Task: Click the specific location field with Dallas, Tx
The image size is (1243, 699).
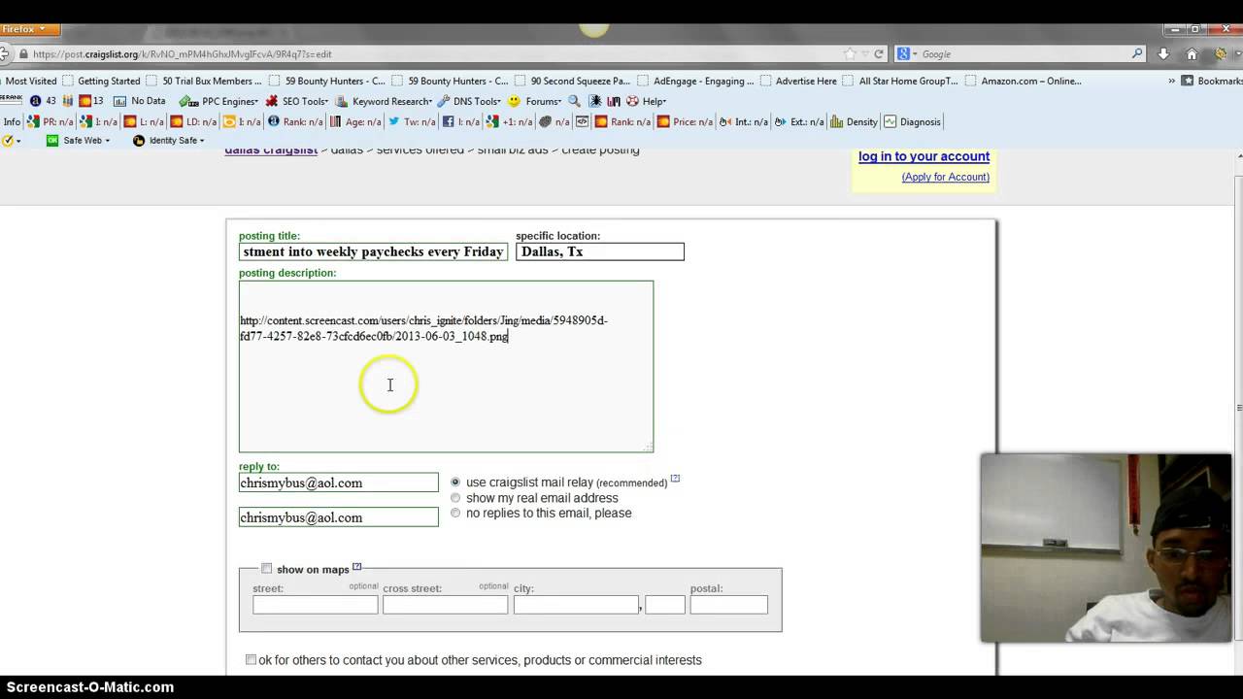Action: point(599,251)
